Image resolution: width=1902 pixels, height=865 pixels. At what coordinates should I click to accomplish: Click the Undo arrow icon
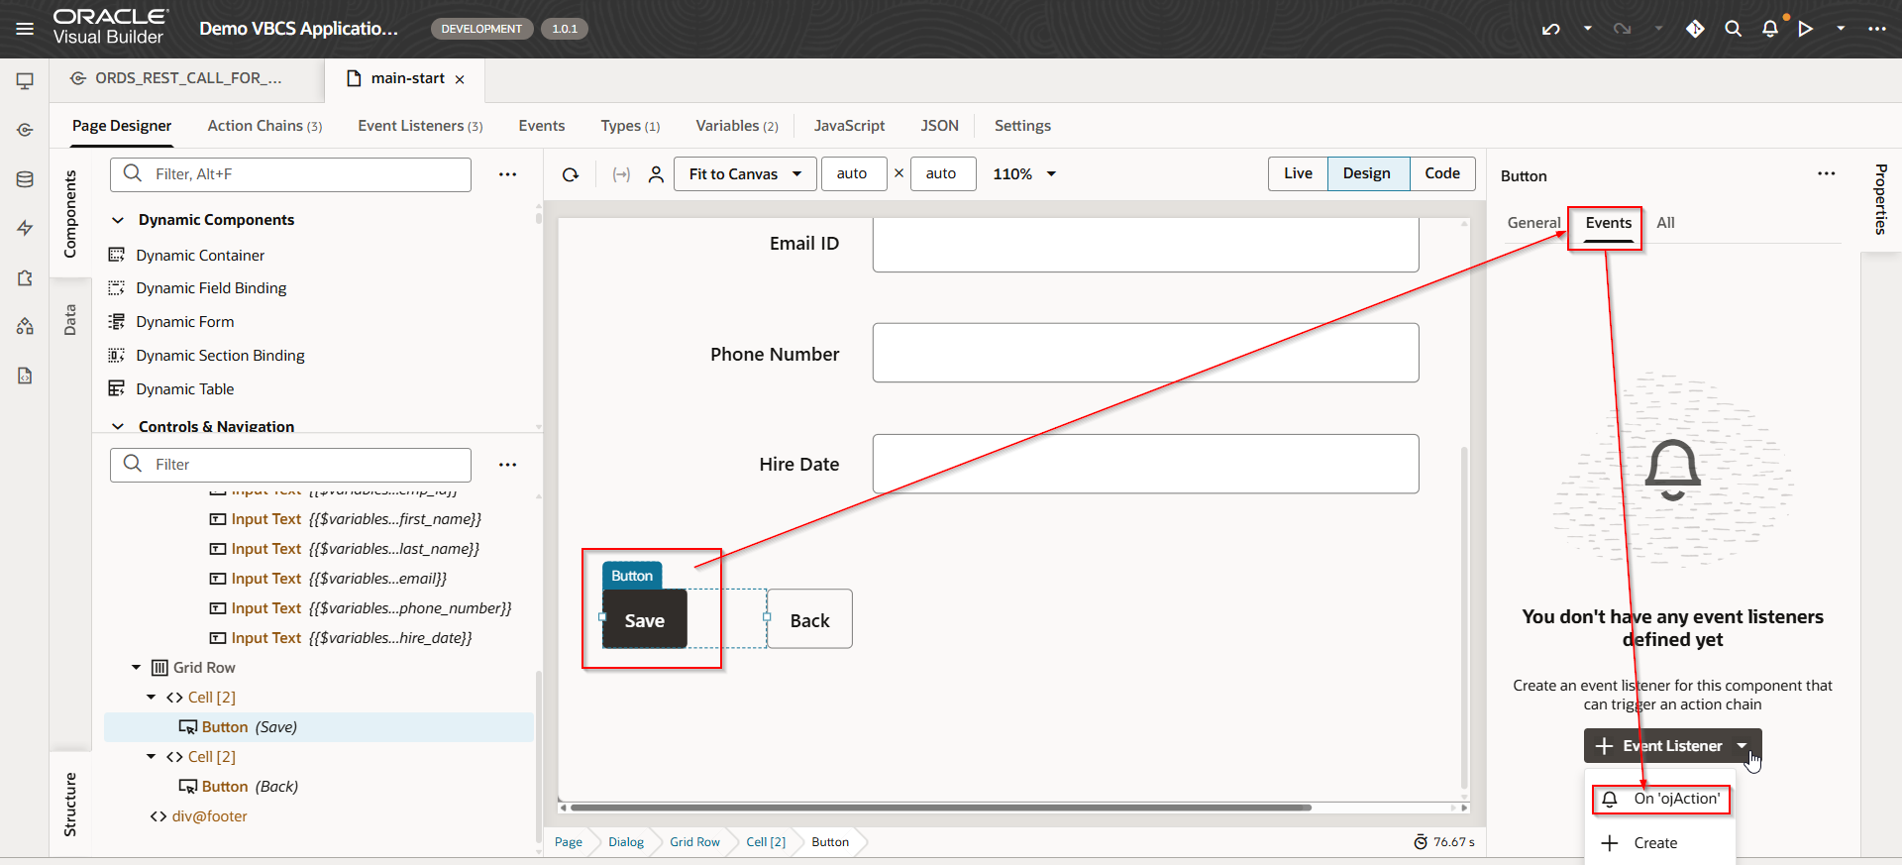tap(1551, 29)
